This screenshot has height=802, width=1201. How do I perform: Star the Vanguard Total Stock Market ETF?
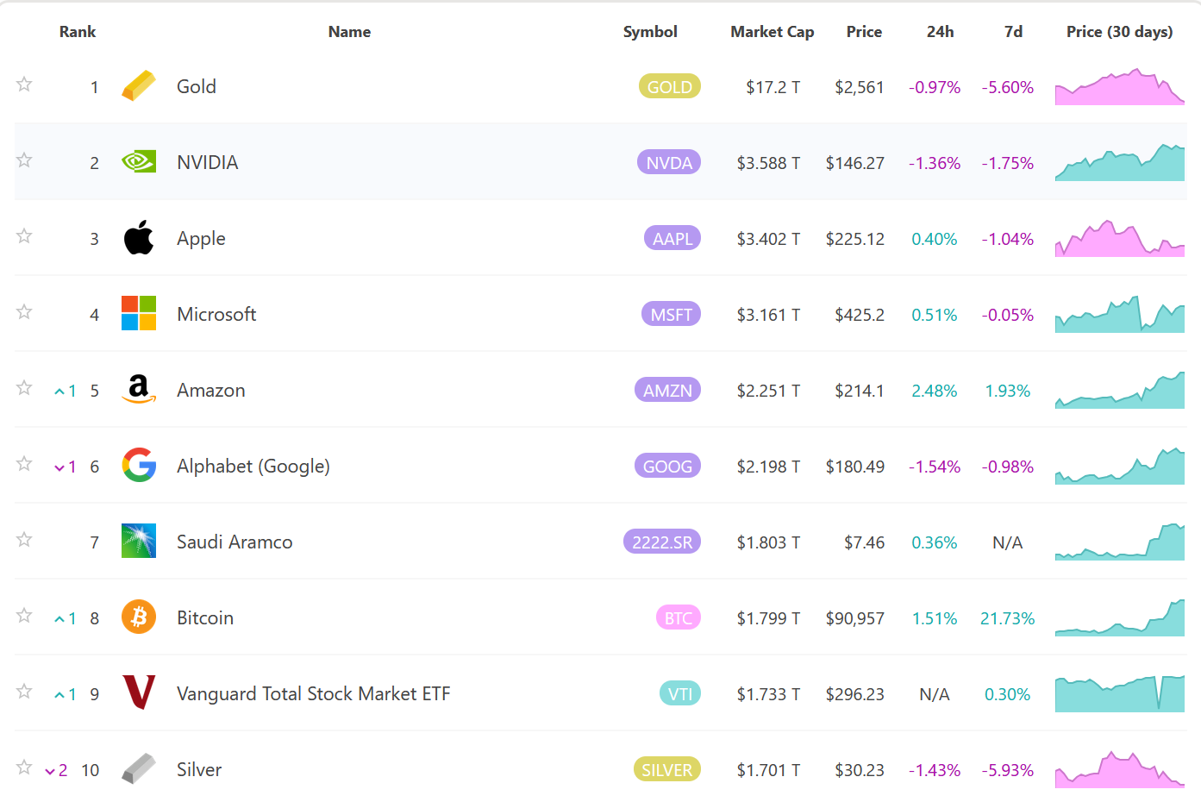(24, 691)
